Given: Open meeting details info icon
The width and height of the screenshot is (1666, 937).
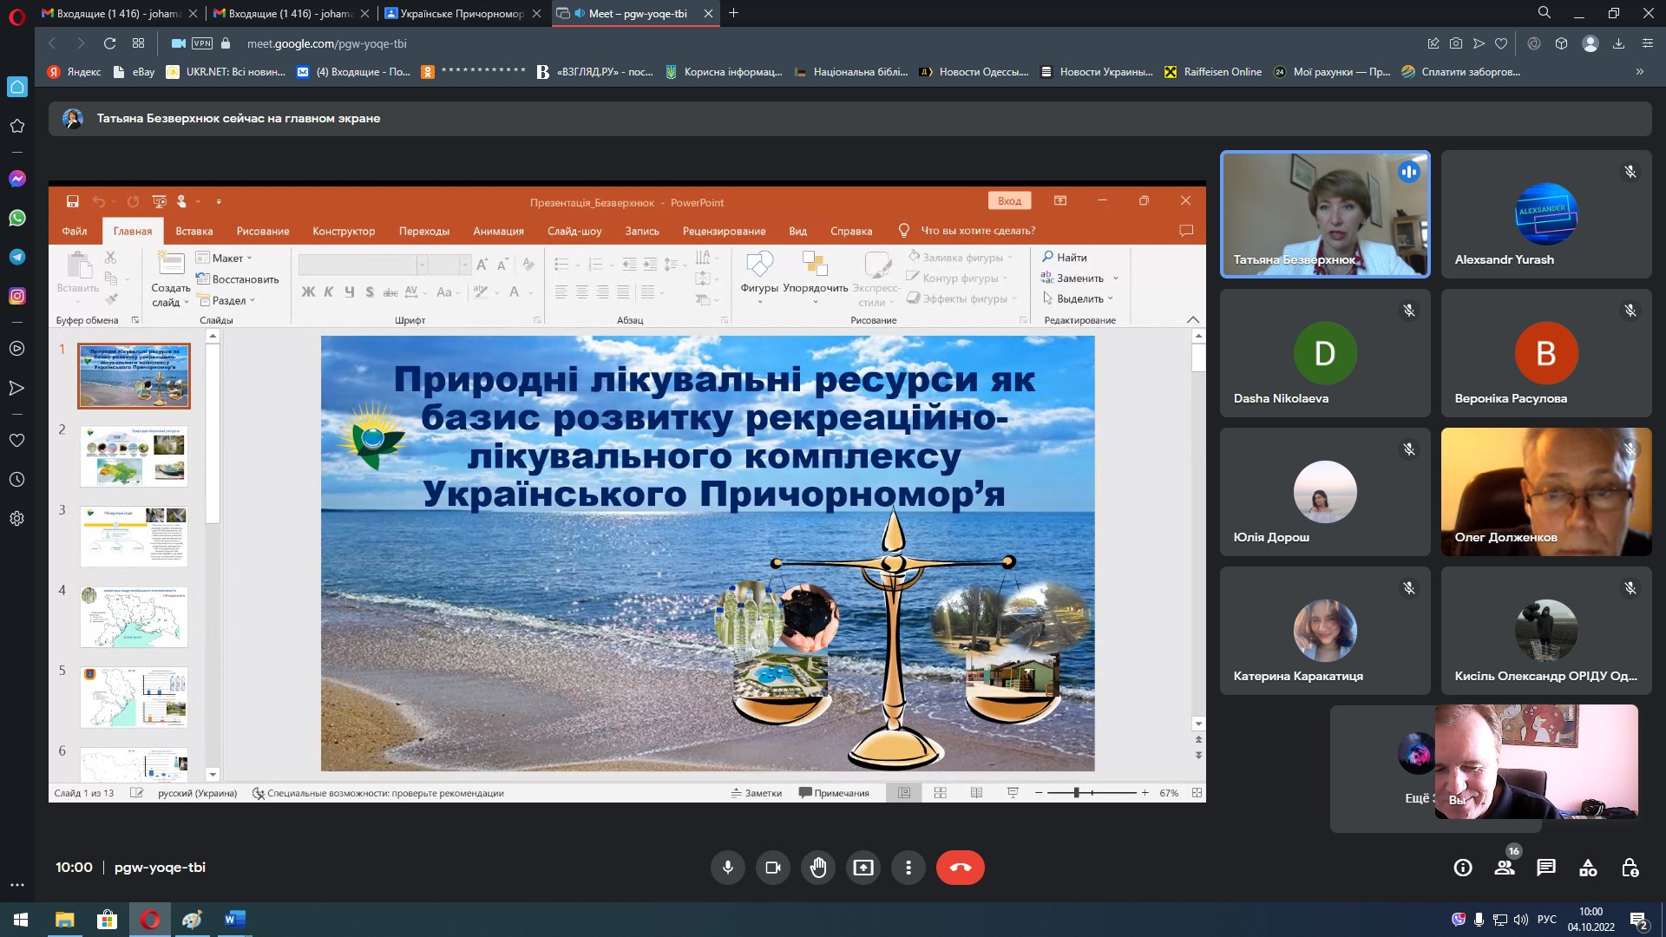Looking at the screenshot, I should point(1463,868).
